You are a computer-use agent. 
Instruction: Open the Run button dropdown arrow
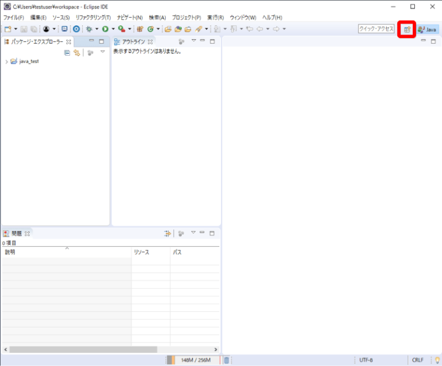click(x=113, y=29)
